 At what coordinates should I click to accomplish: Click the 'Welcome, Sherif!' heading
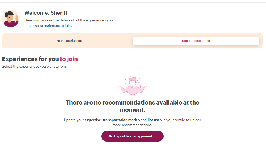click(46, 13)
